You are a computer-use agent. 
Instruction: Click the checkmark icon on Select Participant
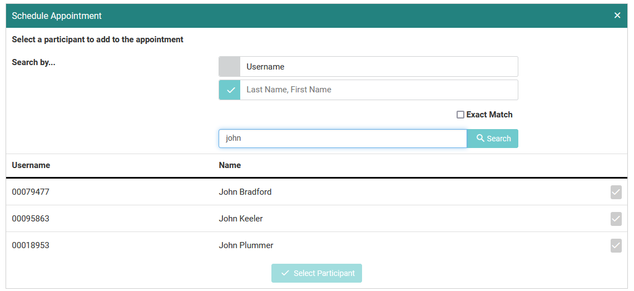pos(285,273)
